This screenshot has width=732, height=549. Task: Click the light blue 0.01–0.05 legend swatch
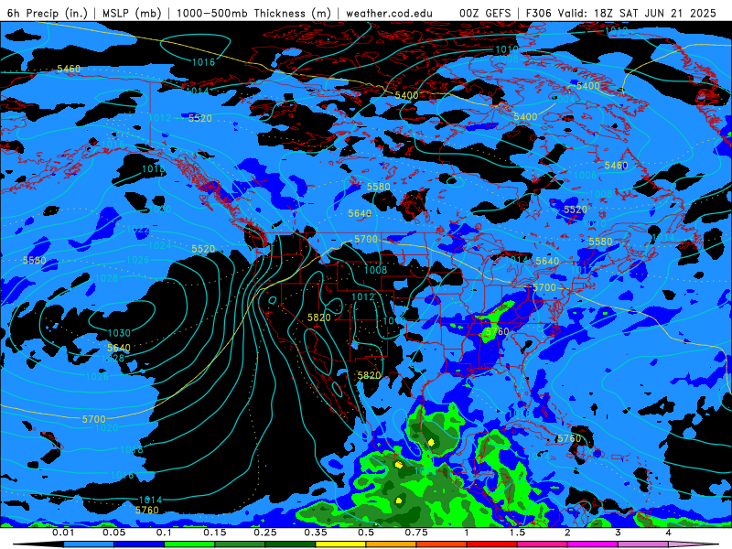click(x=89, y=544)
